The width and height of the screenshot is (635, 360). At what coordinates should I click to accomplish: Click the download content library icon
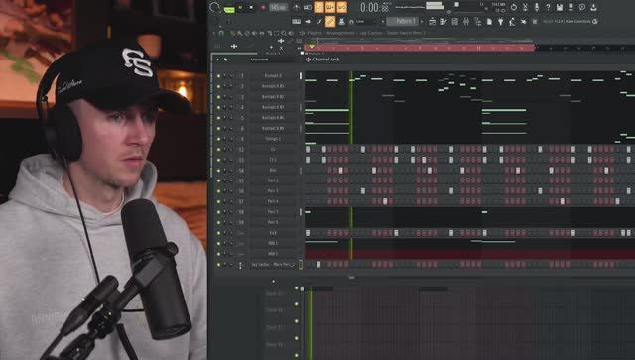click(593, 7)
